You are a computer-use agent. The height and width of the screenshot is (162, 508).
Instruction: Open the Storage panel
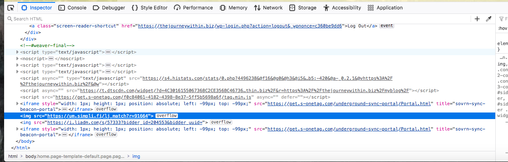(303, 8)
